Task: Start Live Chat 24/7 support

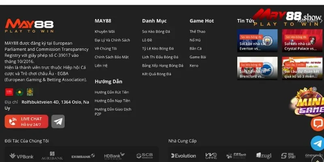Action: pos(26,121)
